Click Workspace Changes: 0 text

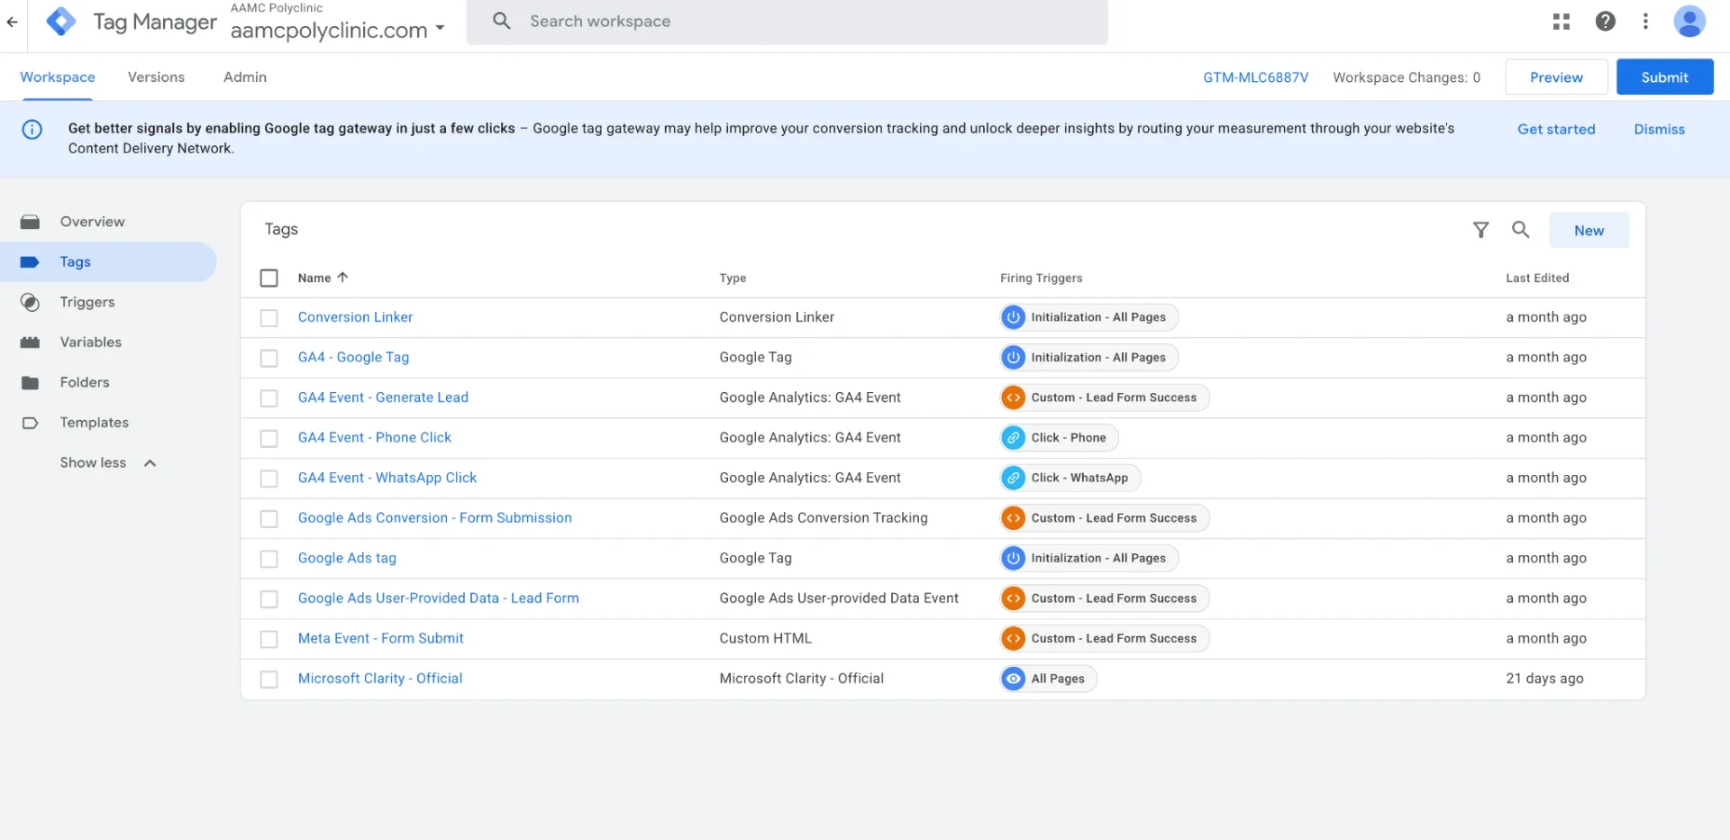[x=1407, y=78]
